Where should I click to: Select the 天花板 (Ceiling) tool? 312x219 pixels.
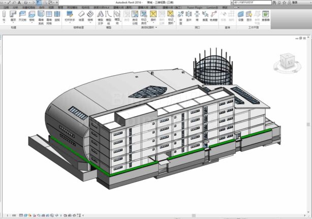[x=22, y=16]
